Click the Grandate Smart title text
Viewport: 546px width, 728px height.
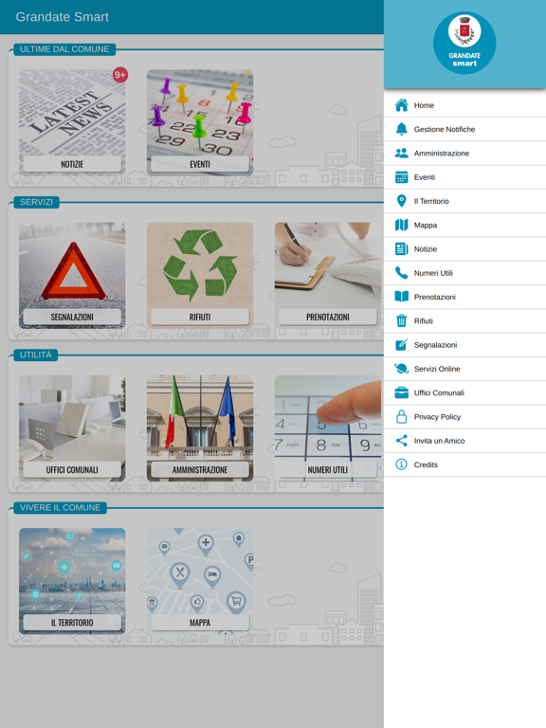point(63,17)
